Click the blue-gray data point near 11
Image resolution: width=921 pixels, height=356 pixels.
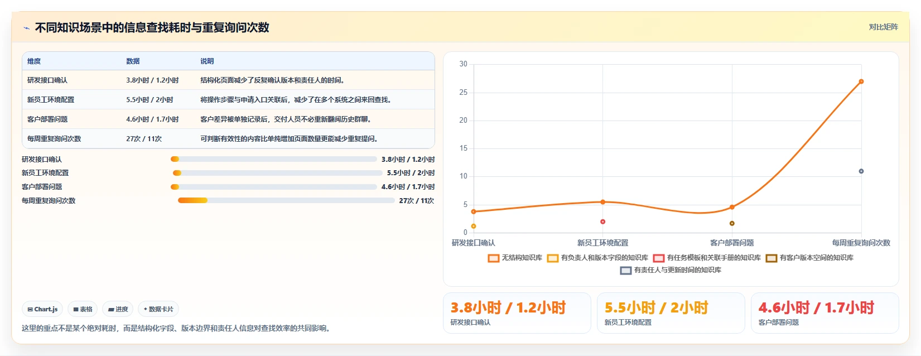tap(861, 171)
